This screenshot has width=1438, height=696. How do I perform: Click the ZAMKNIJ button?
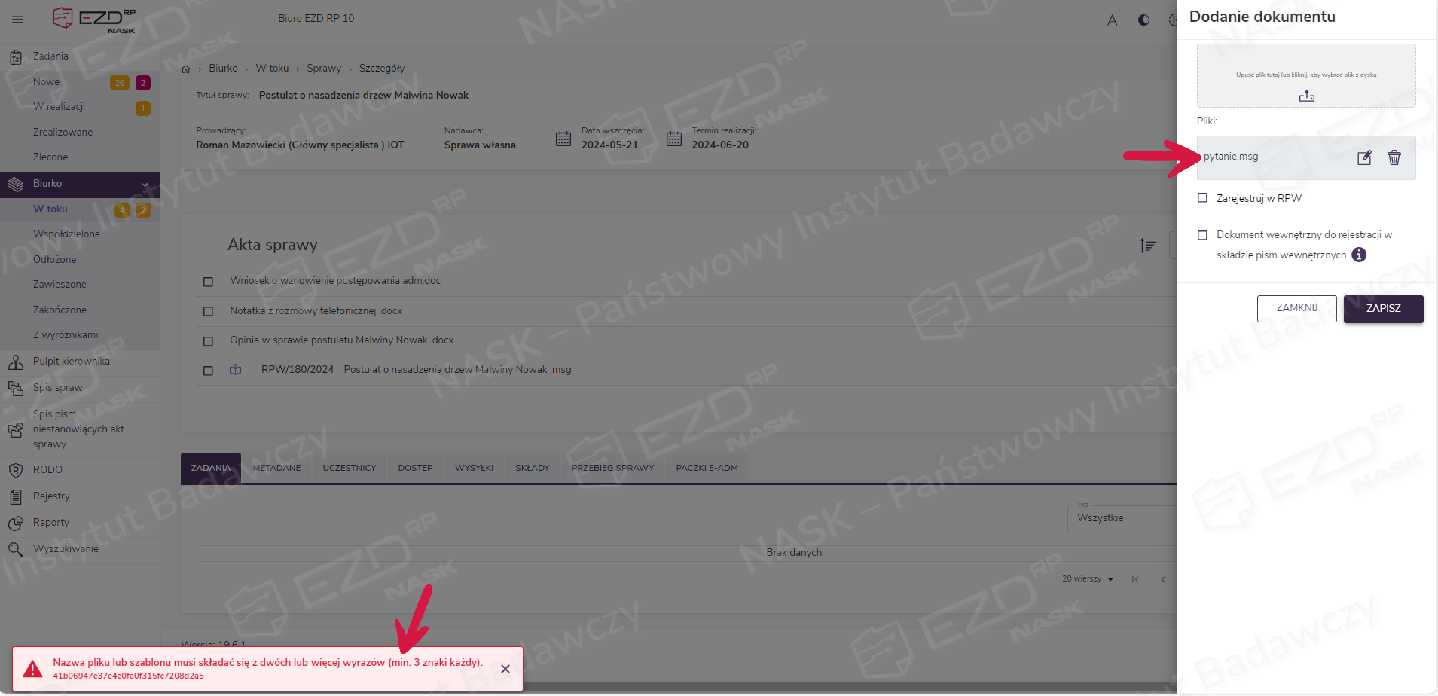click(1296, 309)
